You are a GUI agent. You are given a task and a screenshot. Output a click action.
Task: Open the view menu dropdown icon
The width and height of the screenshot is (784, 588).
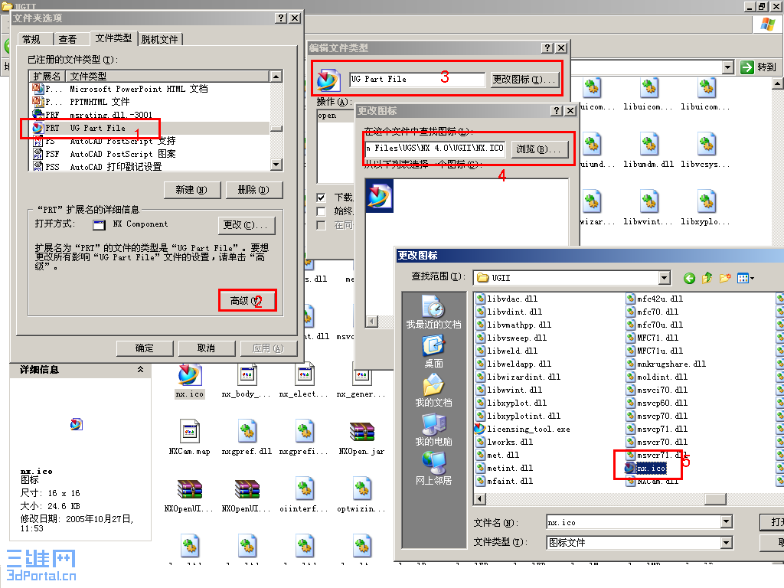pos(746,278)
